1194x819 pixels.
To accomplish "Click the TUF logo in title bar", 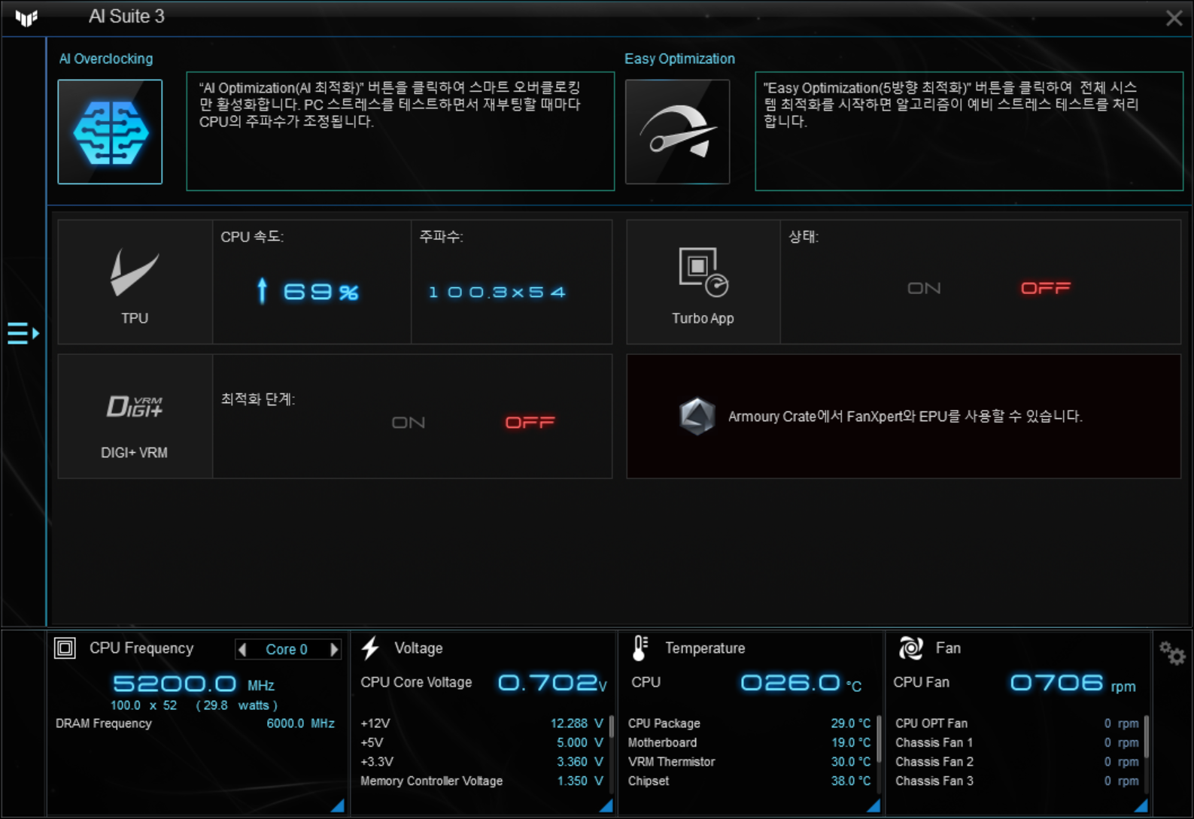I will click(26, 17).
